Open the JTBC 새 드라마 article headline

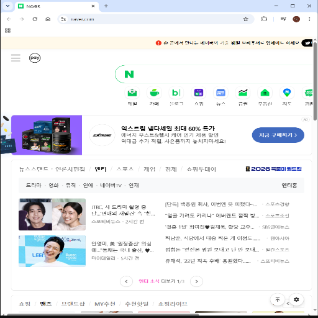123,210
